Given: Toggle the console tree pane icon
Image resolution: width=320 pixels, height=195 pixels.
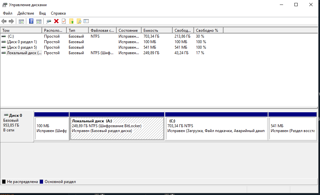Looking at the screenshot, I should [21, 21].
